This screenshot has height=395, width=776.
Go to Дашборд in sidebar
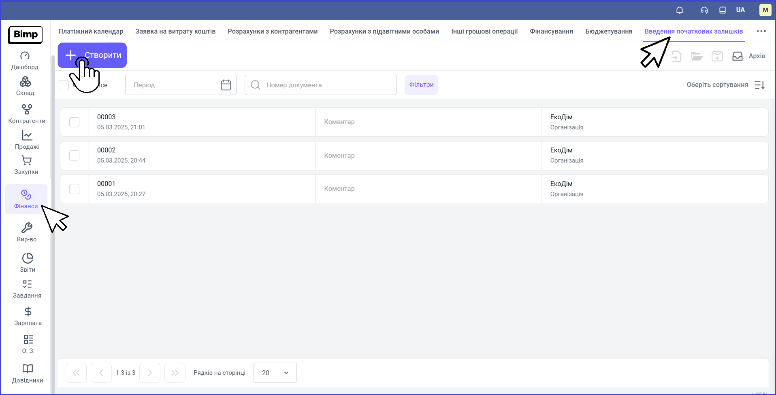pos(25,61)
